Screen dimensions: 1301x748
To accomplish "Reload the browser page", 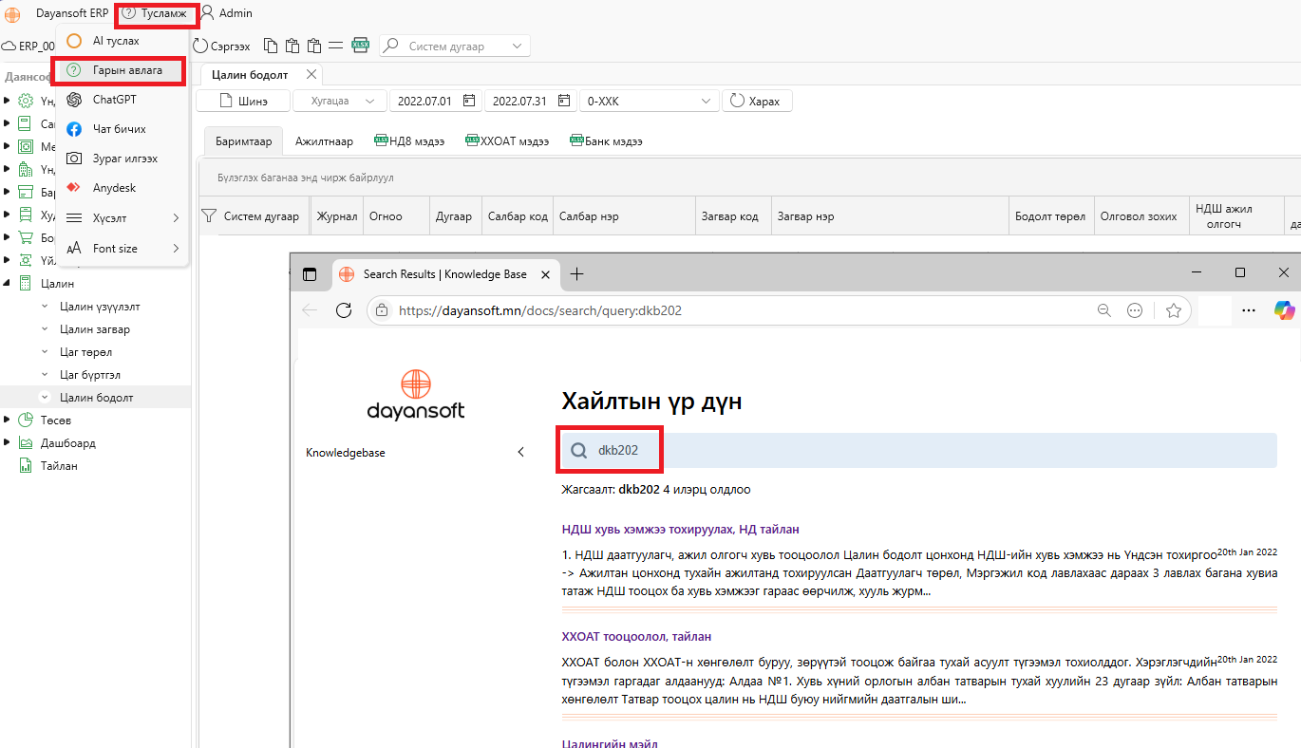I will pyautogui.click(x=344, y=310).
